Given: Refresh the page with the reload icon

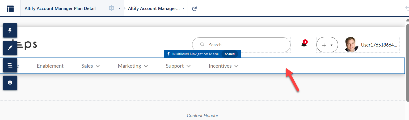Looking at the screenshot, I should (194, 8).
